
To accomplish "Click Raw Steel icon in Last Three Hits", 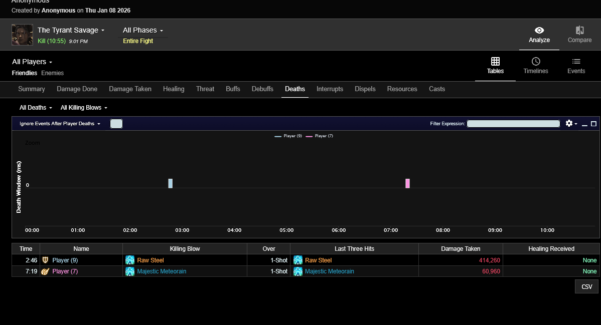I will [x=298, y=260].
